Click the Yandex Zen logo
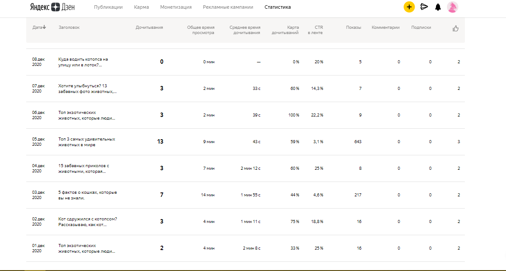Screen dimensions: 506x271 52,7
